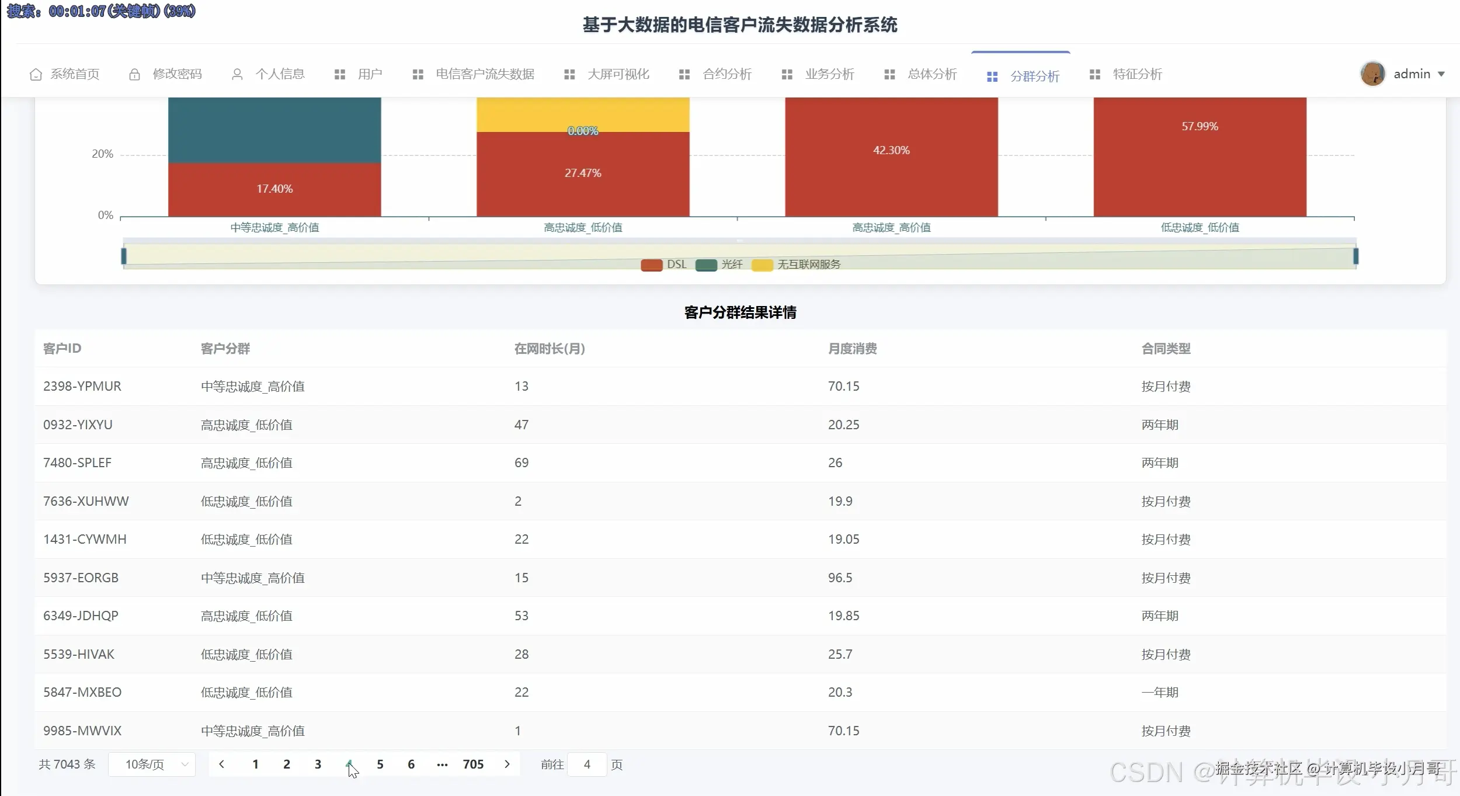
Task: Click the left handle of chart zoom slider
Action: pyautogui.click(x=124, y=256)
